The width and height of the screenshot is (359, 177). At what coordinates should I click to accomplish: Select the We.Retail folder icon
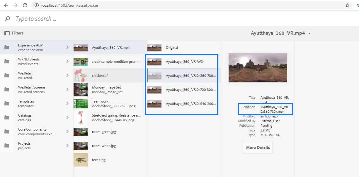click(7, 76)
